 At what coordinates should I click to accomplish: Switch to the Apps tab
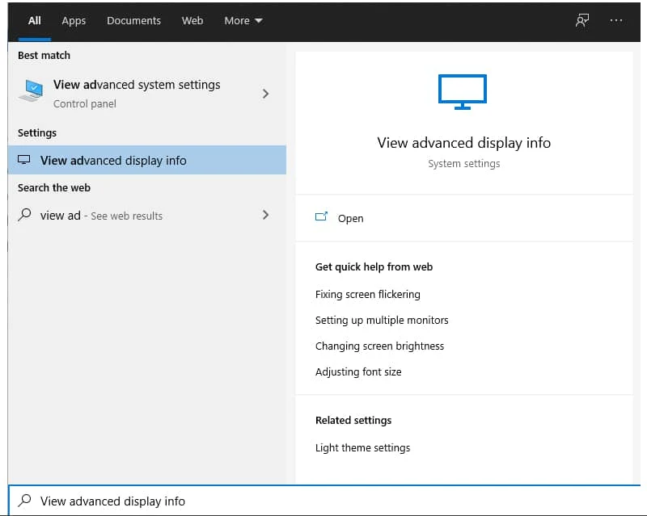pos(74,21)
